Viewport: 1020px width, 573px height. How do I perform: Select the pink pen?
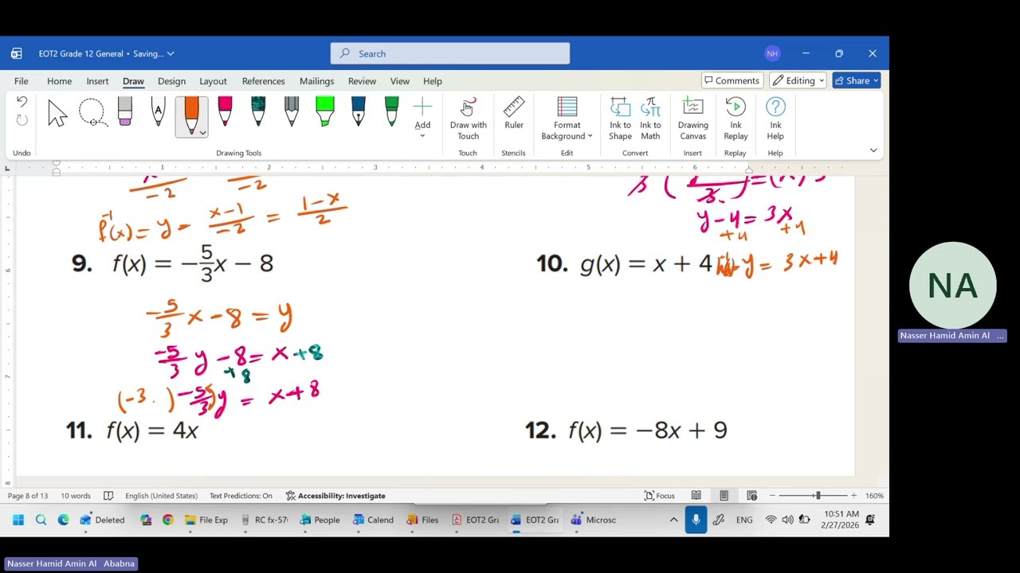[x=225, y=113]
